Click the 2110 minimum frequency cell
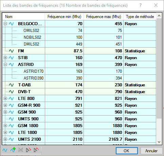This screenshot has height=156, width=164. tap(64, 139)
